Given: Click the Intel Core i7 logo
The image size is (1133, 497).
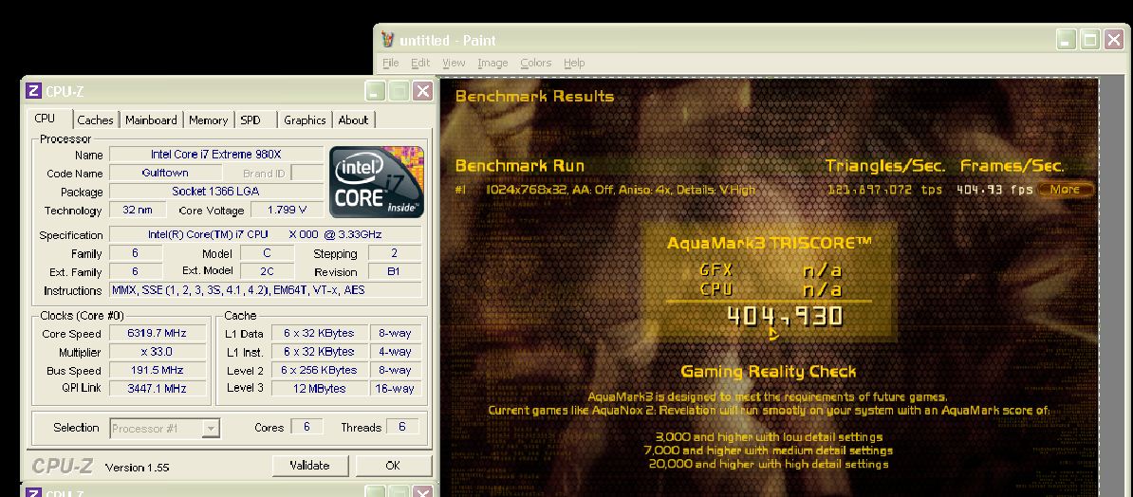Looking at the screenshot, I should pos(377,182).
